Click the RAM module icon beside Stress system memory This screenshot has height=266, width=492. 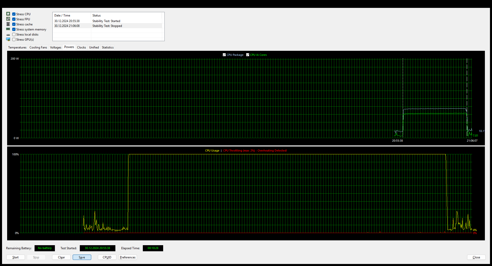[8, 29]
